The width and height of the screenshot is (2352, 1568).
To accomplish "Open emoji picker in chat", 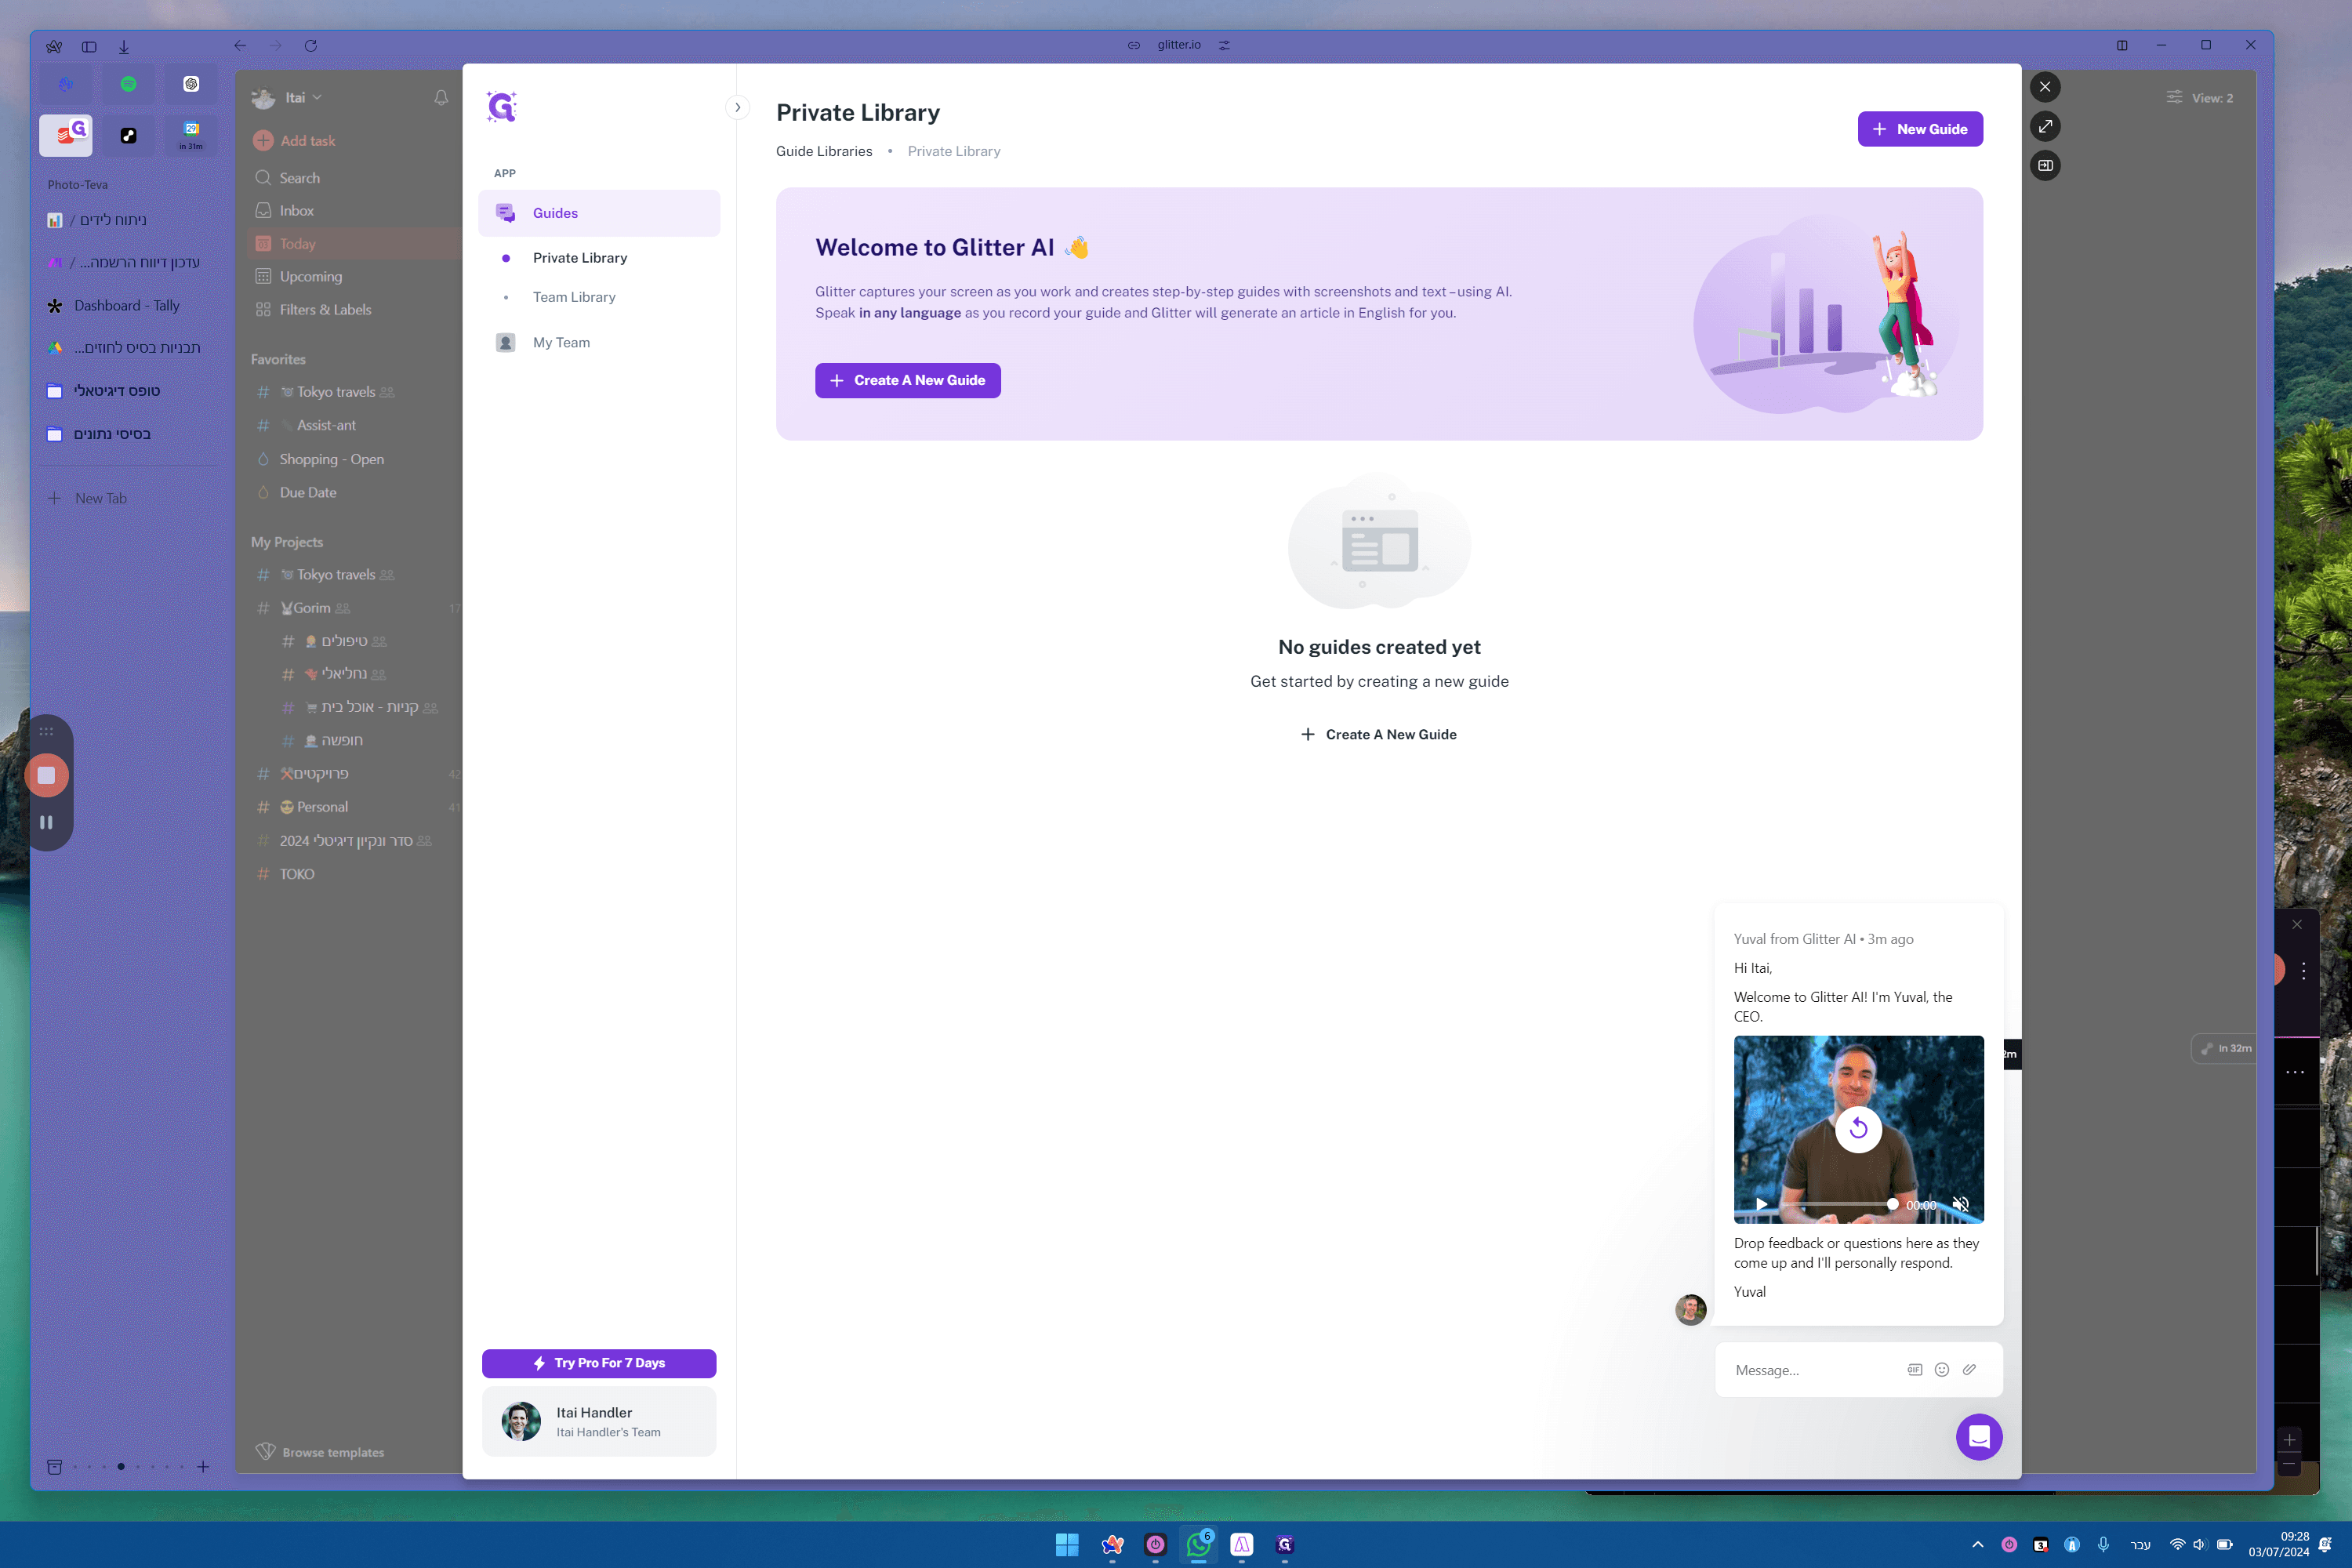I will click(1941, 1370).
